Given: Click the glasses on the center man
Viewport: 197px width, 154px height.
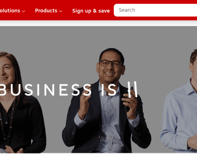Looking at the screenshot, I should point(110,63).
